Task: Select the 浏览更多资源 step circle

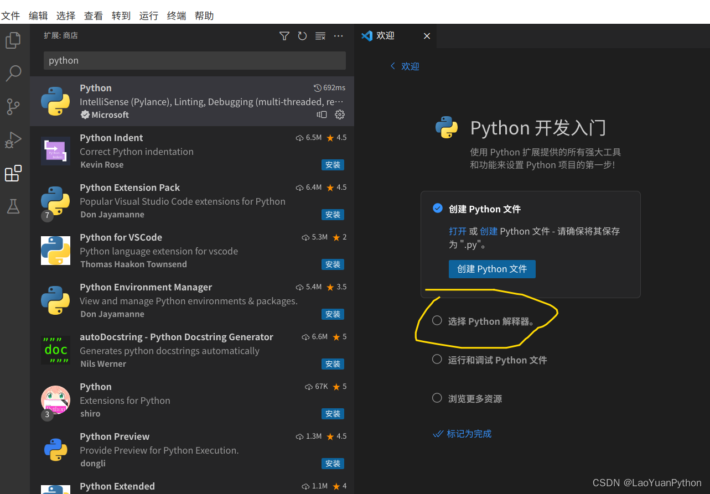Action: (x=437, y=398)
